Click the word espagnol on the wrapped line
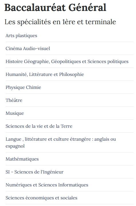The height and width of the screenshot is (206, 136). pyautogui.click(x=15, y=146)
